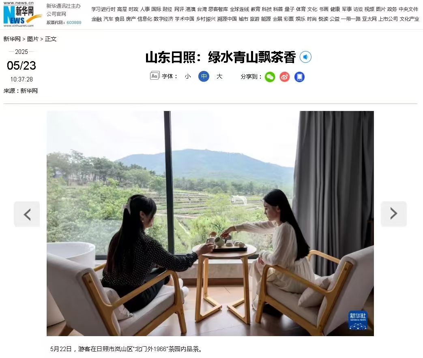This screenshot has height=358, width=423.
Task: Open the 一带一路 navigation link
Action: [x=351, y=19]
